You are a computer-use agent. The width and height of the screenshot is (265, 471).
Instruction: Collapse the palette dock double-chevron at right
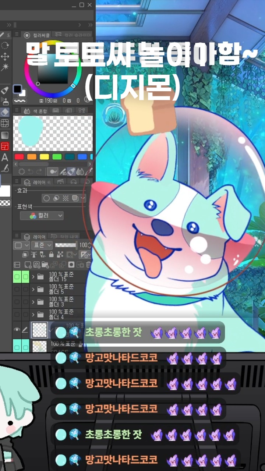(90, 25)
